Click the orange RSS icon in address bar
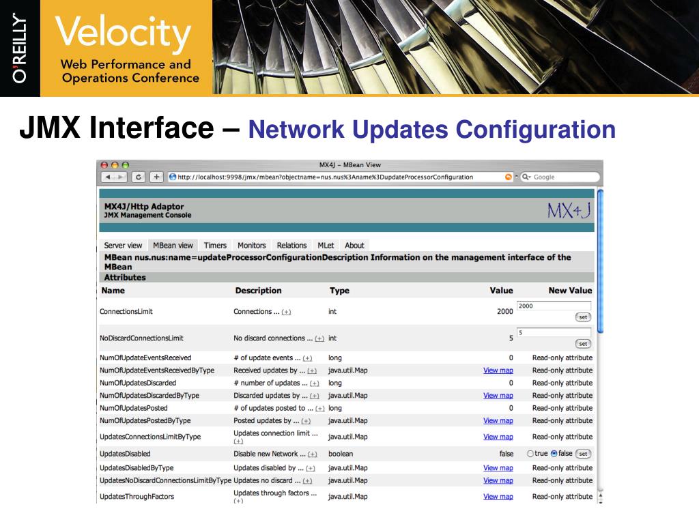 pyautogui.click(x=508, y=177)
